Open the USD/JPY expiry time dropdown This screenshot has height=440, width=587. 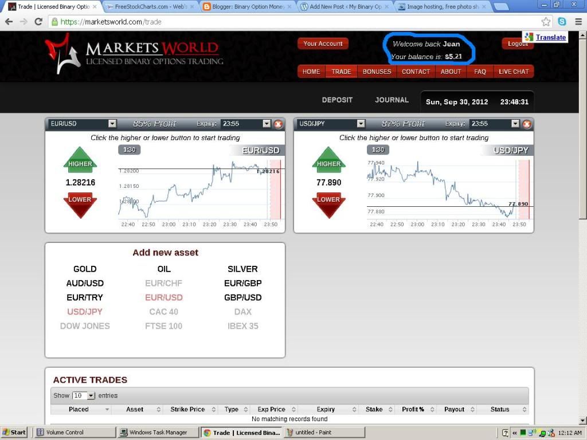(x=515, y=124)
